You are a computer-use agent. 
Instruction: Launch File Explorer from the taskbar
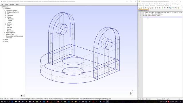tap(16, 102)
